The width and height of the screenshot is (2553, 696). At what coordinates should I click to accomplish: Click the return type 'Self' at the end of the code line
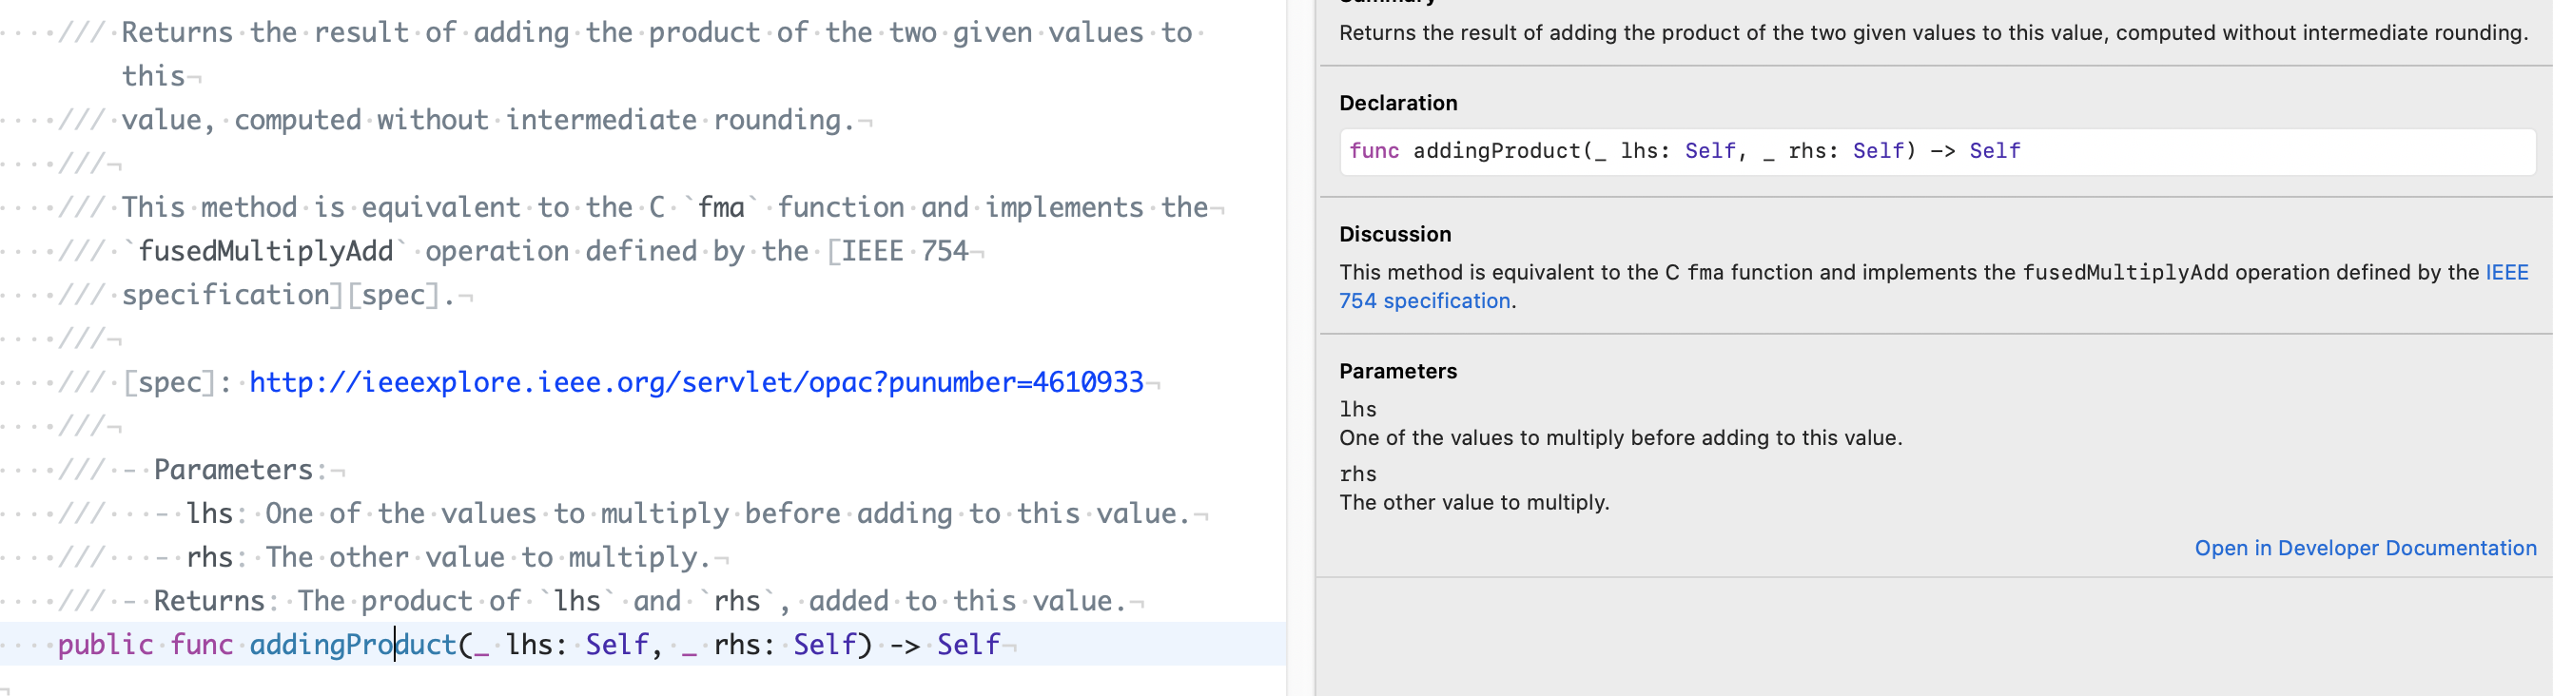tap(968, 645)
